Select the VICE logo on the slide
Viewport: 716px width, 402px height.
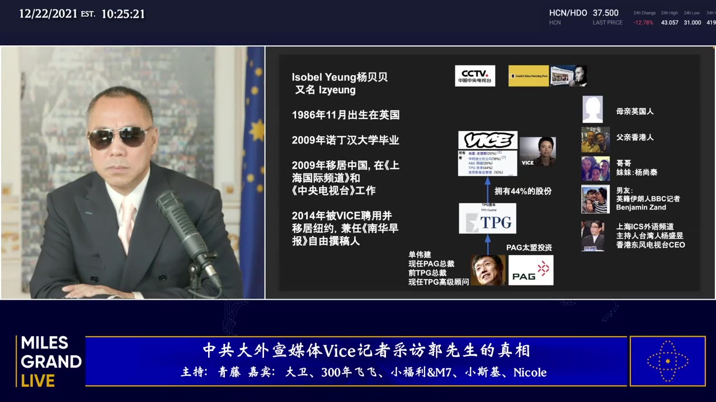(x=488, y=140)
